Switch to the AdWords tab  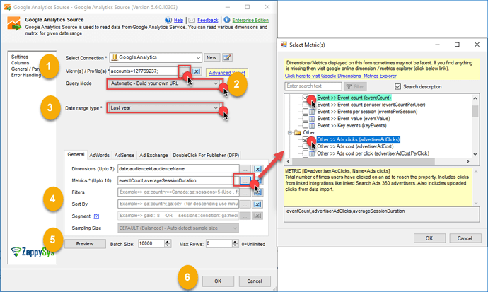click(x=99, y=155)
